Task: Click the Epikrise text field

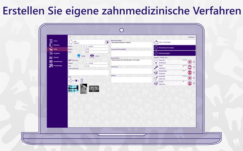Action: [x=132, y=80]
